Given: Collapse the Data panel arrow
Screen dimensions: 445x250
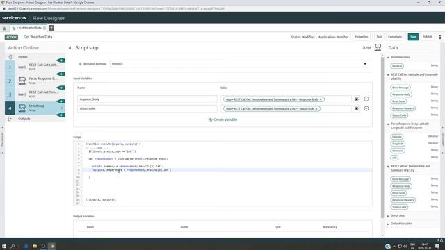Looking at the screenshot, I should (x=442, y=128).
